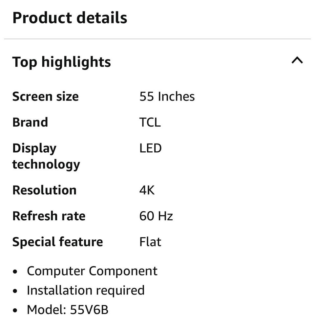Select the 4K resolution value
The width and height of the screenshot is (315, 328).
pyautogui.click(x=147, y=190)
